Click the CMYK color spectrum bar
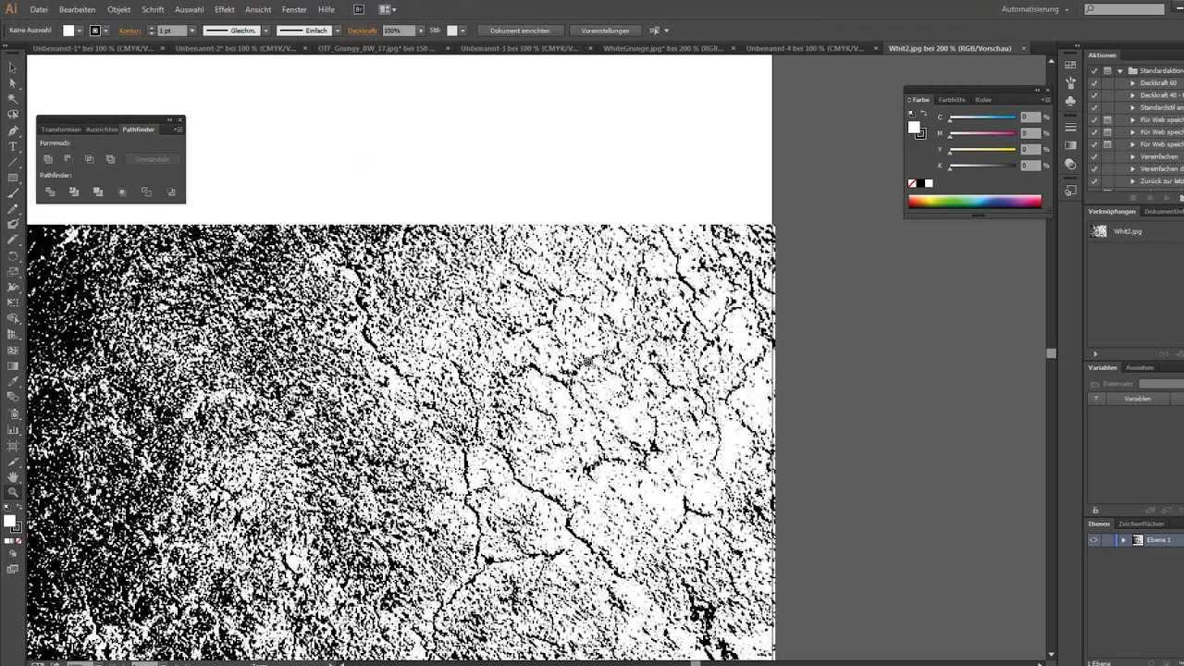The width and height of the screenshot is (1184, 666). pyautogui.click(x=974, y=202)
